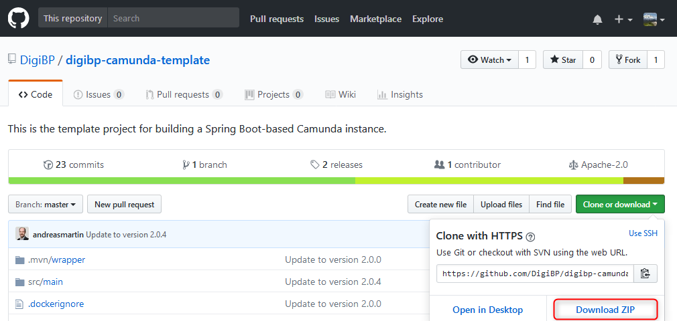Click the help icon beside Clone with HTTPS

pyautogui.click(x=530, y=237)
